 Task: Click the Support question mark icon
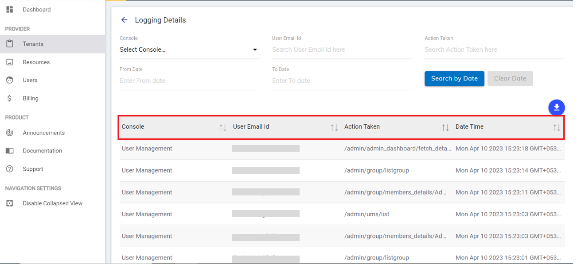coord(9,168)
